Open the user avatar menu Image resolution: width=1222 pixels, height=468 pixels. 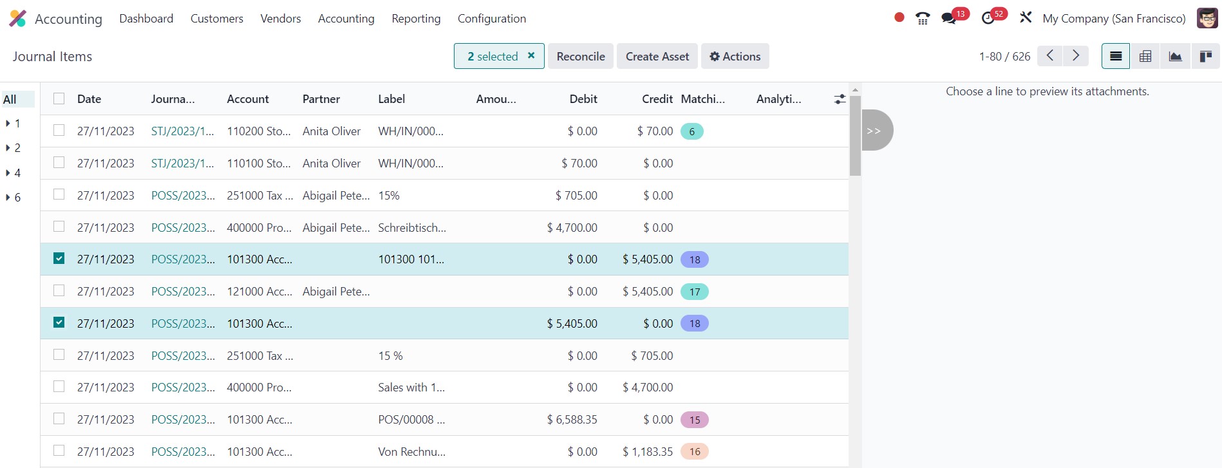click(x=1207, y=18)
